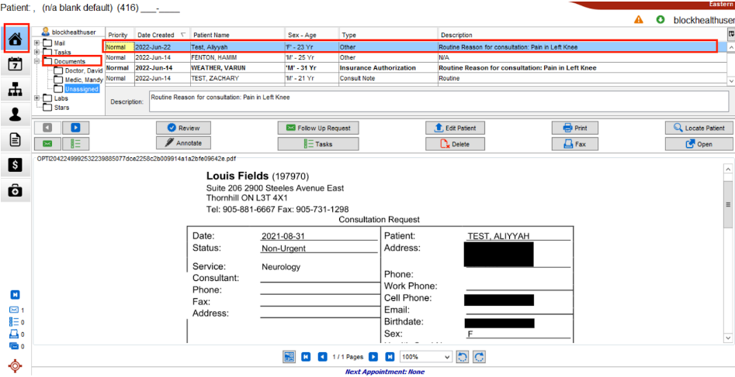Viewport: 735px width, 377px height.
Task: Open the document page sidebar icon
Action: tap(16, 140)
